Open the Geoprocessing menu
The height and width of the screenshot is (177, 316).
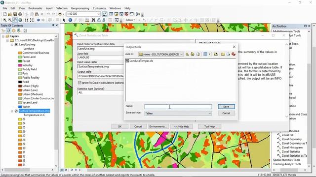pos(80,8)
